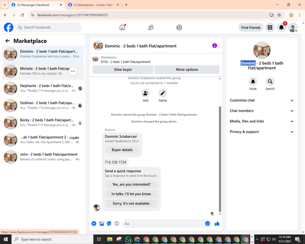Show hidden system tray icons
Image resolution: width=305 pixels, height=244 pixels.
[257, 239]
